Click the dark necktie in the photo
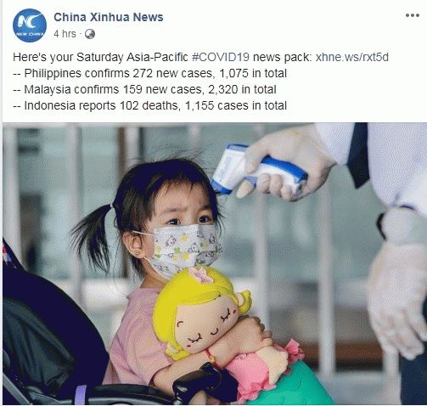427x406 pixels. tap(358, 155)
